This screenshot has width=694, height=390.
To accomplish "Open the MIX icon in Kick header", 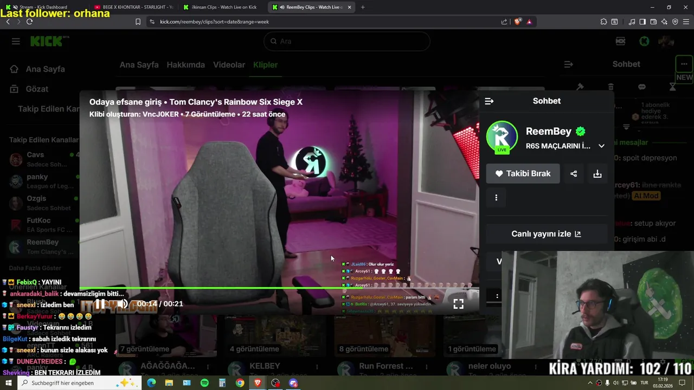I will point(621,41).
